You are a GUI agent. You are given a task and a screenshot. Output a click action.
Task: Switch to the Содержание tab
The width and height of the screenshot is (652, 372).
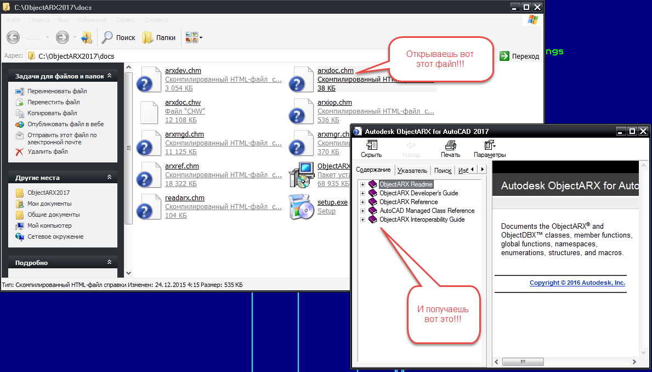pyautogui.click(x=373, y=170)
